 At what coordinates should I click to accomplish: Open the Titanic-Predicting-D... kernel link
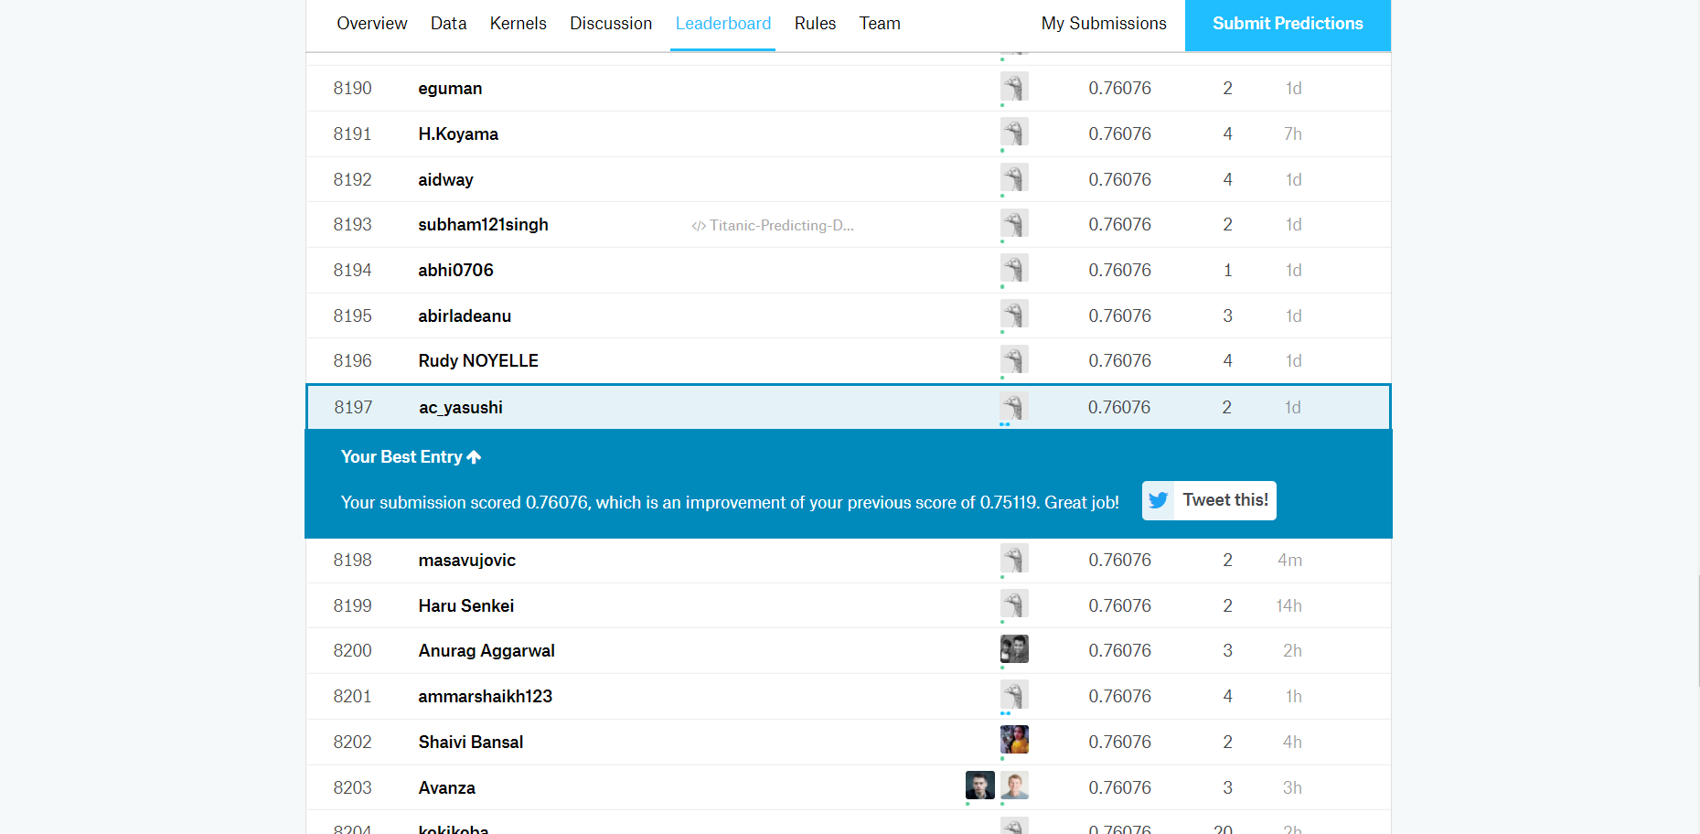(781, 226)
